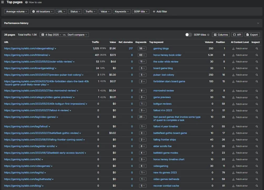
Task: Inspect the hhtimeline row with magnifier icon
Action: click(x=257, y=55)
